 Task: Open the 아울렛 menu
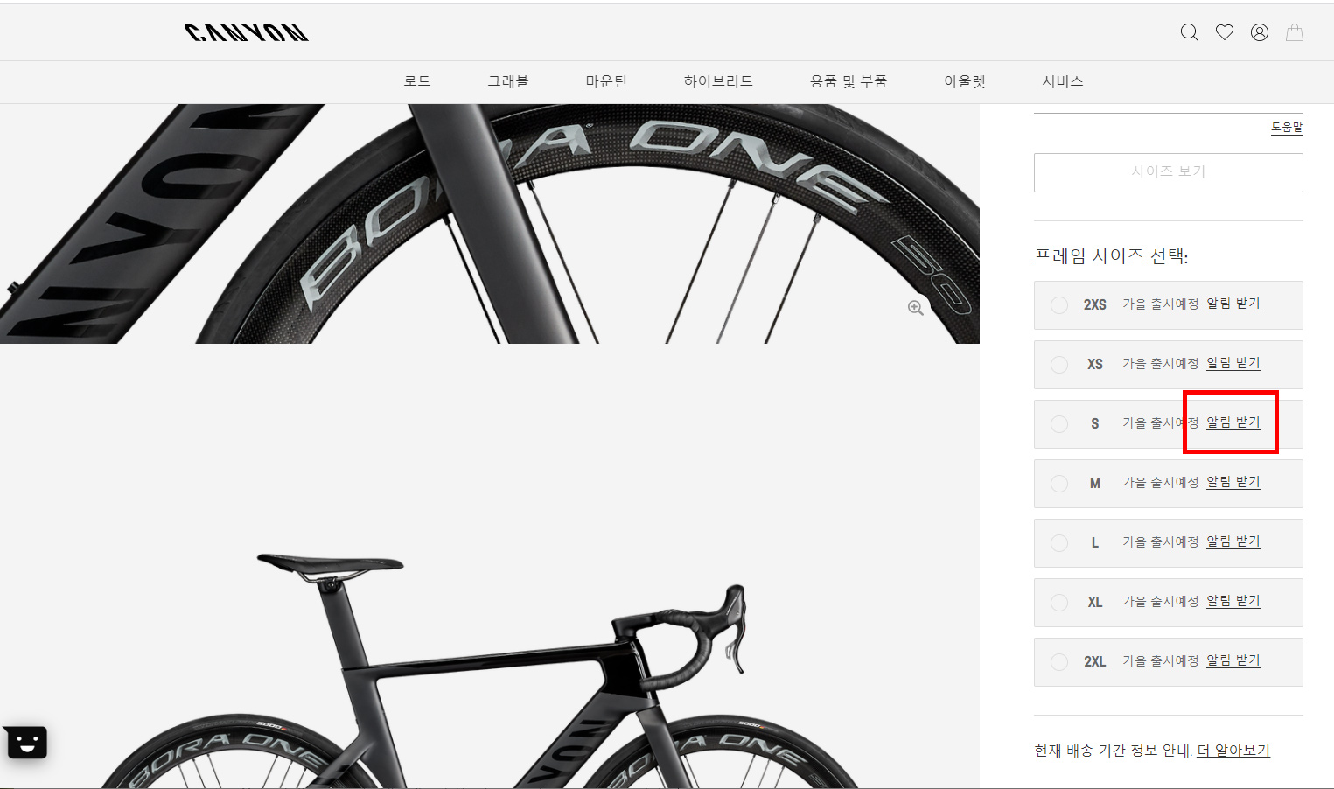965,81
